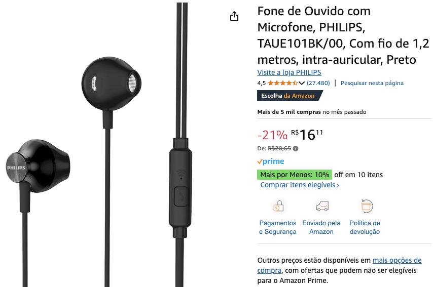Click Pesquisar nesta página link
Viewport: 433px width, 287px height.
click(372, 83)
